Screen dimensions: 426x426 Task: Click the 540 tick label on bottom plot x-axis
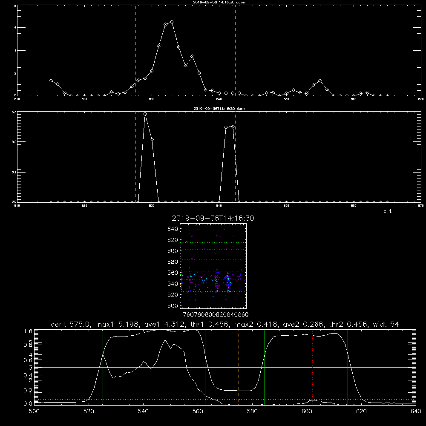click(x=143, y=412)
